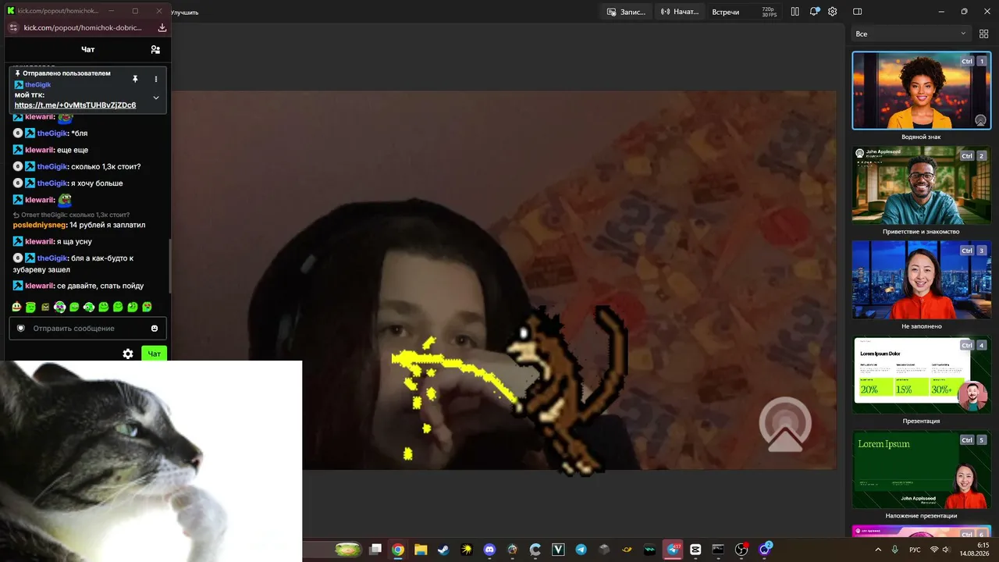Image resolution: width=999 pixels, height=562 pixels.
Task: Select the first quick emote under chat
Action: 16,308
